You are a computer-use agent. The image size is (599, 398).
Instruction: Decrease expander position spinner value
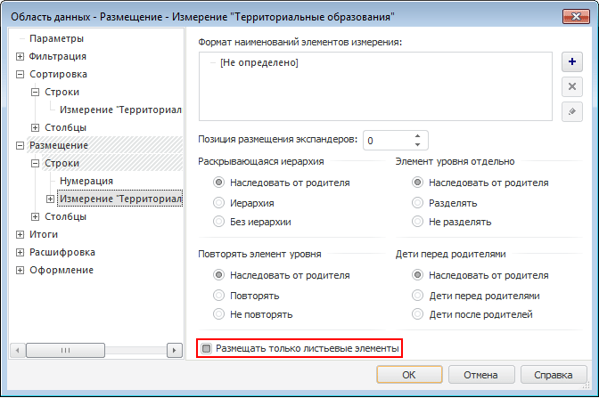coord(416,144)
